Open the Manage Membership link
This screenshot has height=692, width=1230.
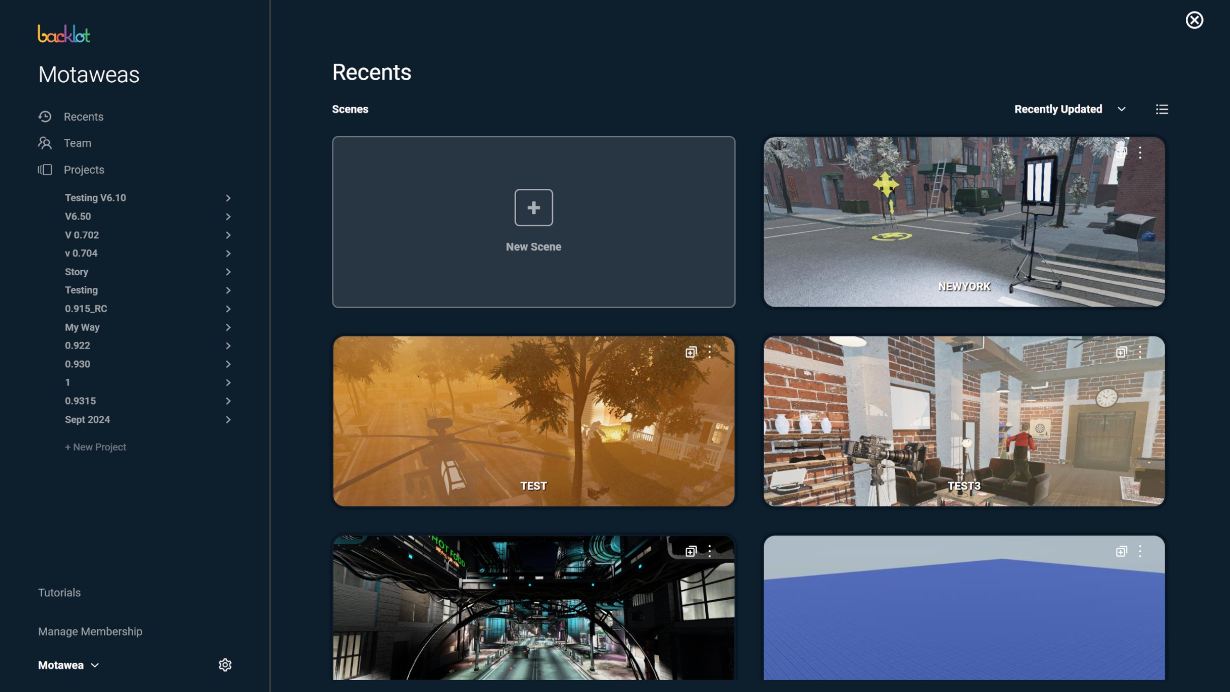click(90, 631)
